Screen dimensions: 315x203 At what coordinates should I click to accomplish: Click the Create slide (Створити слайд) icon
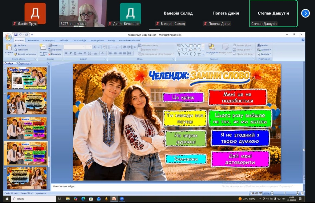coord(43,47)
